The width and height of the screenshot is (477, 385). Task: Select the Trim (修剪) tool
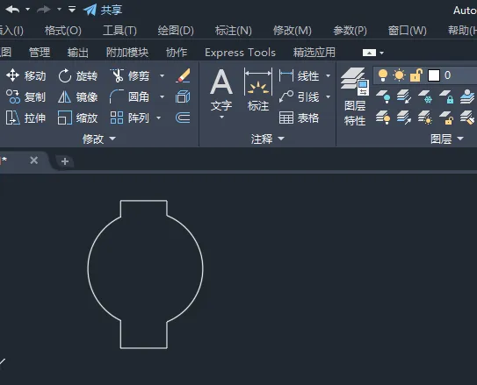pyautogui.click(x=130, y=75)
